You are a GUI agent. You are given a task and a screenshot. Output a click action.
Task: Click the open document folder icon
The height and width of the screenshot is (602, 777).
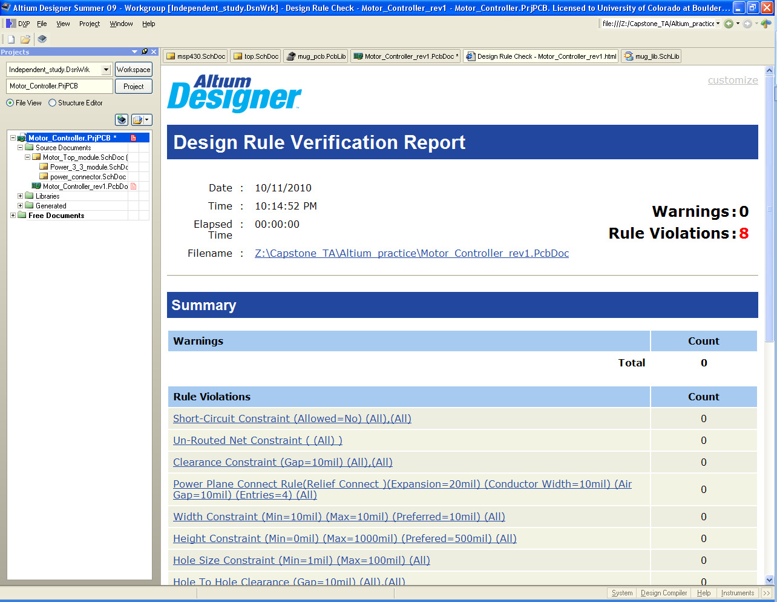25,39
